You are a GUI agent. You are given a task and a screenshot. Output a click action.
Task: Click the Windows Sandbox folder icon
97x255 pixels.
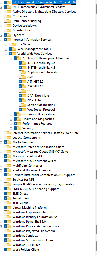click(x=10, y=236)
